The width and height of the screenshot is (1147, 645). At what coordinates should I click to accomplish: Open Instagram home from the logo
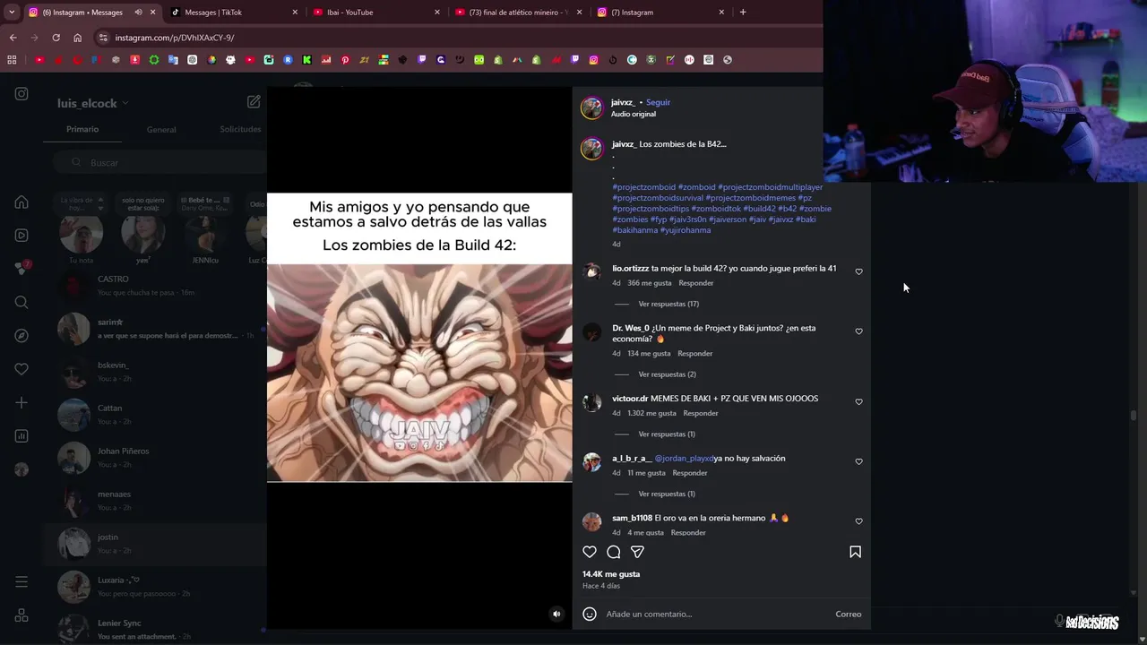[x=22, y=93]
